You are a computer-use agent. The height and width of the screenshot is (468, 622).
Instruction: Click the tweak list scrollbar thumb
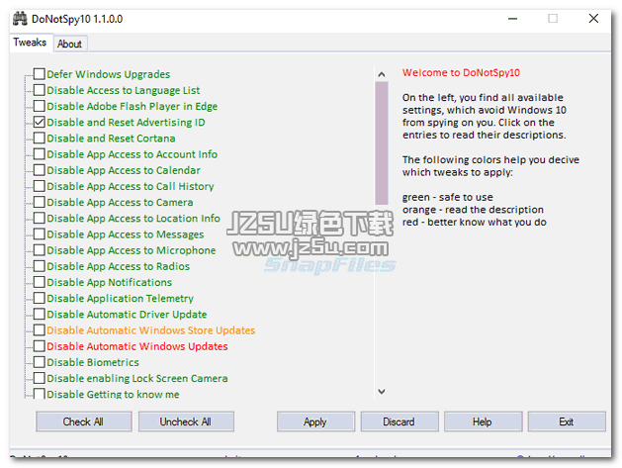point(382,143)
